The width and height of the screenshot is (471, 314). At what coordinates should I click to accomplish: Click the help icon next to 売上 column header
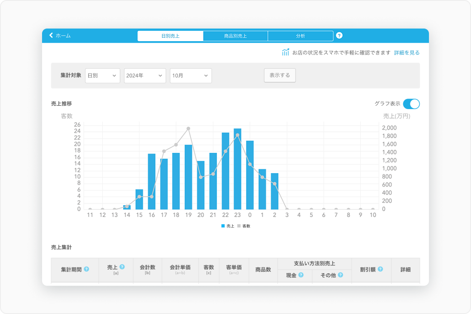(122, 267)
